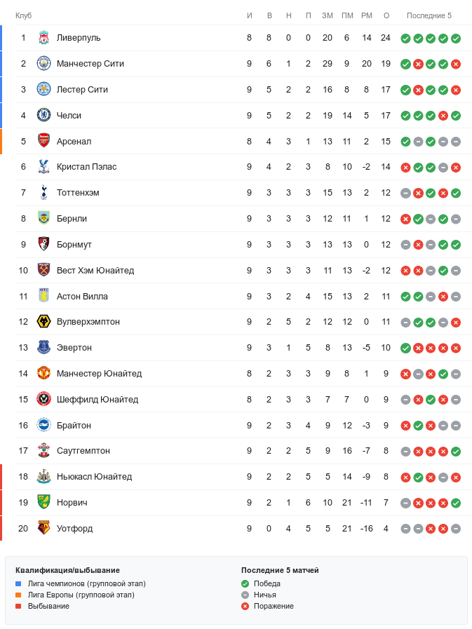
Task: Click the Liverpool club crest
Action: tap(43, 38)
